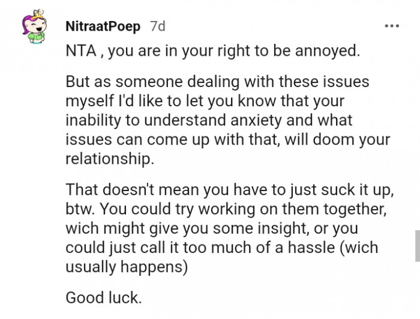This screenshot has width=420, height=319.
Task: Click the word NTA in the comment
Action: click(79, 52)
